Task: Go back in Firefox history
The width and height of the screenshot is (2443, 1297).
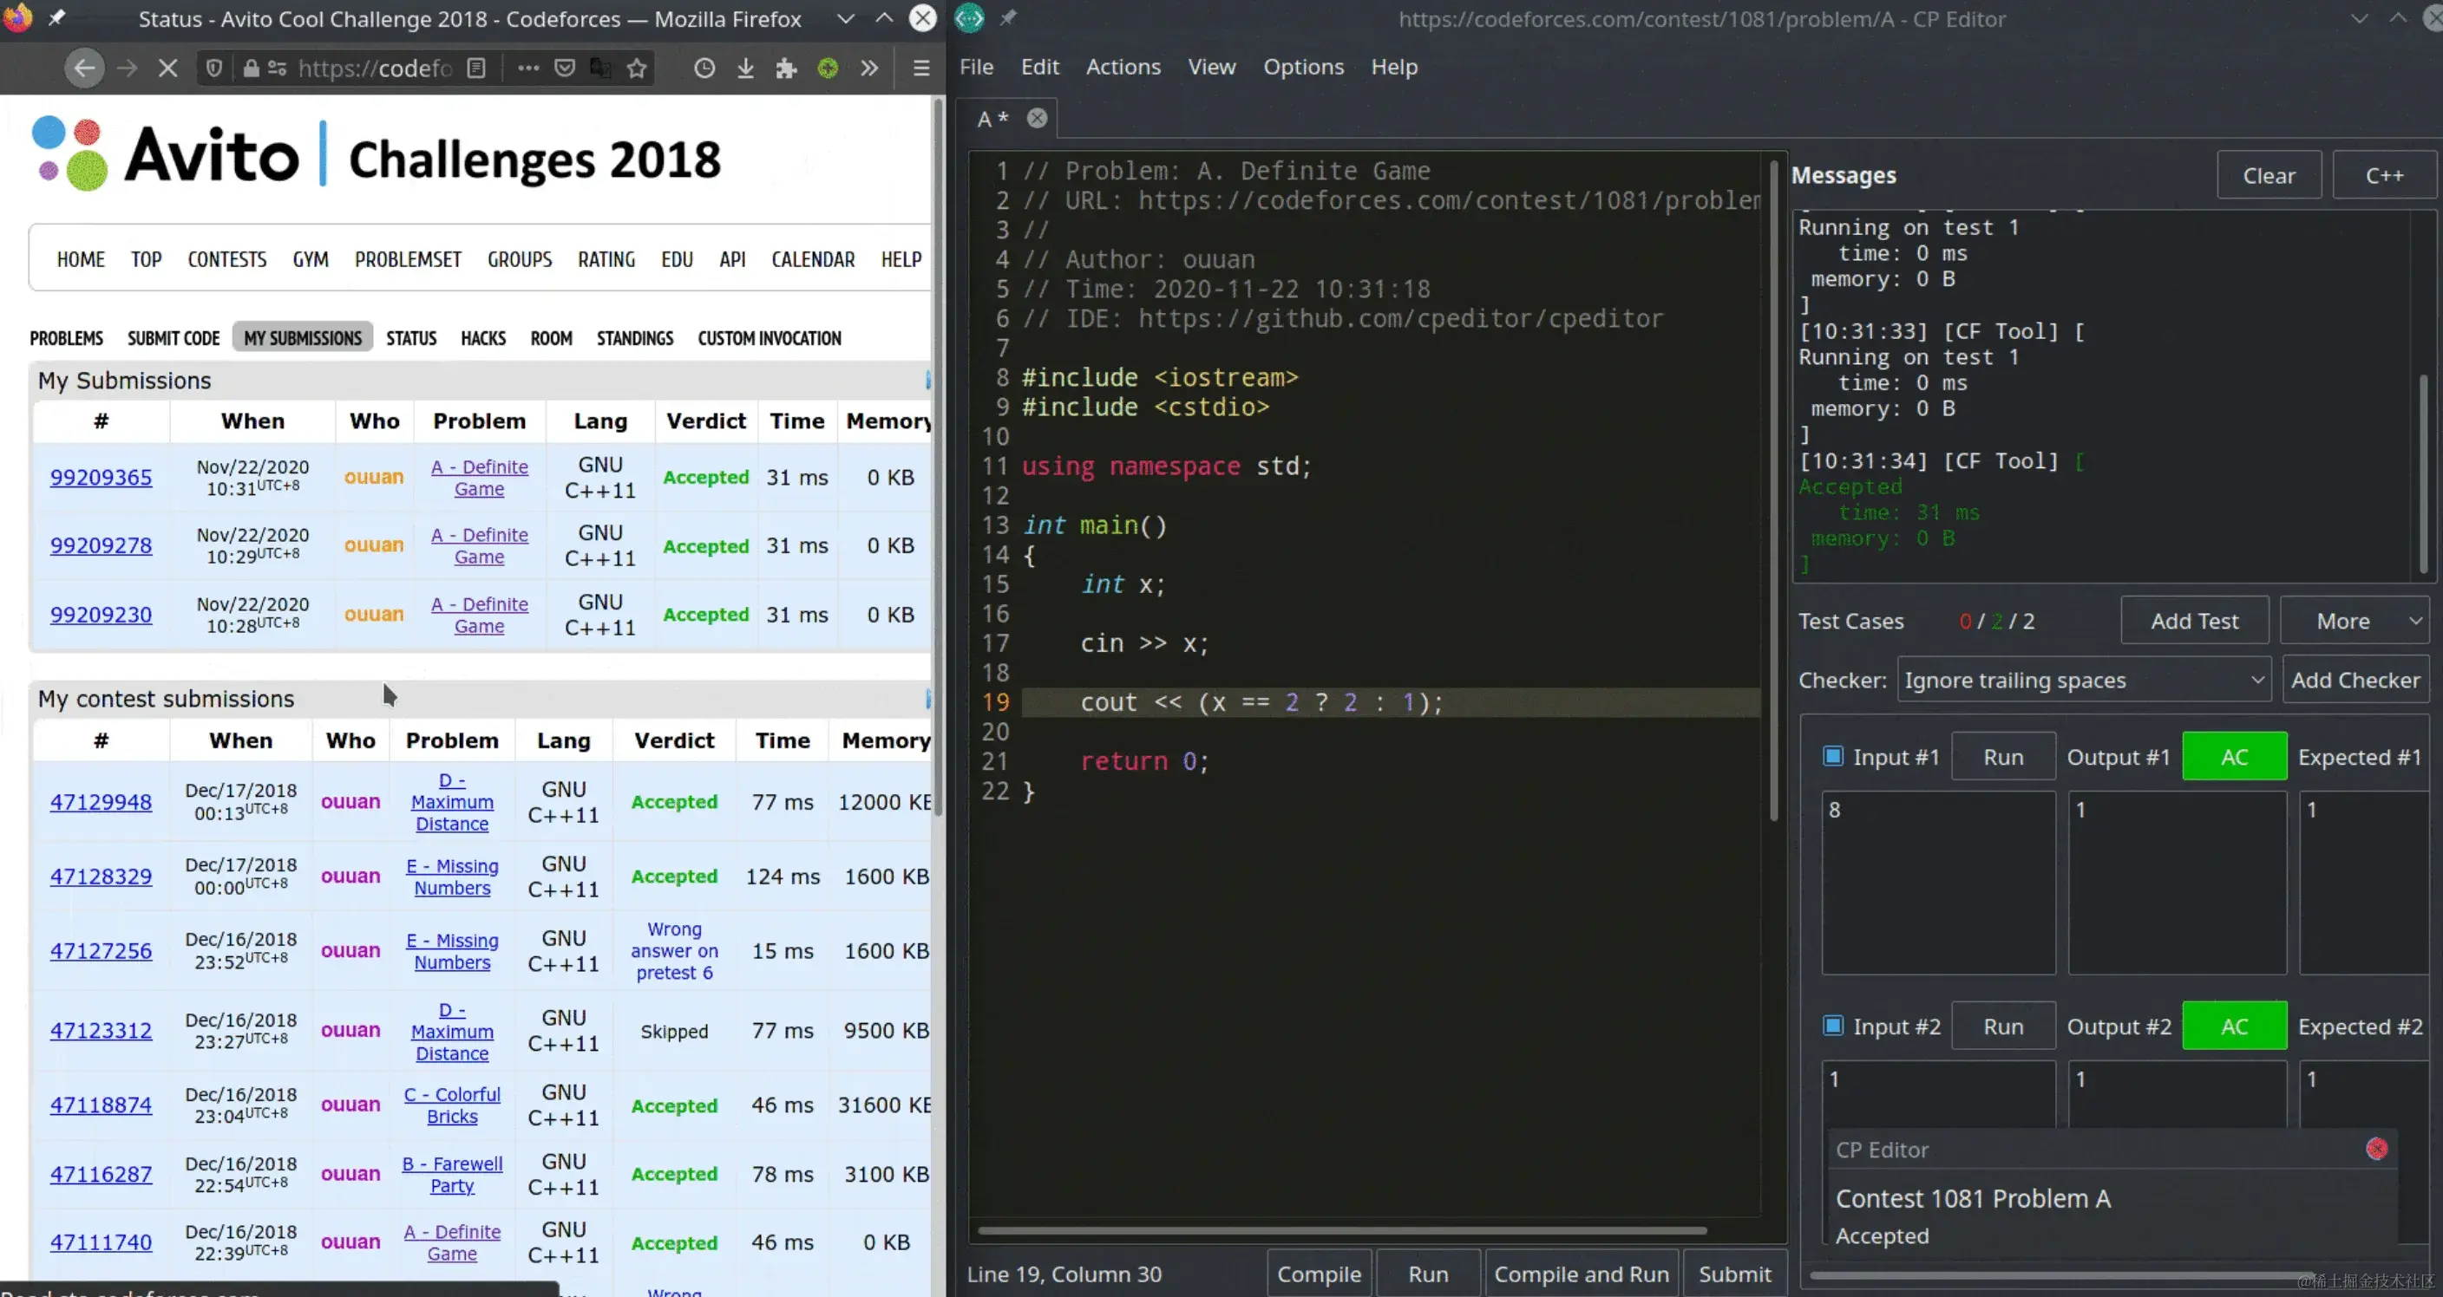Action: pos(84,68)
